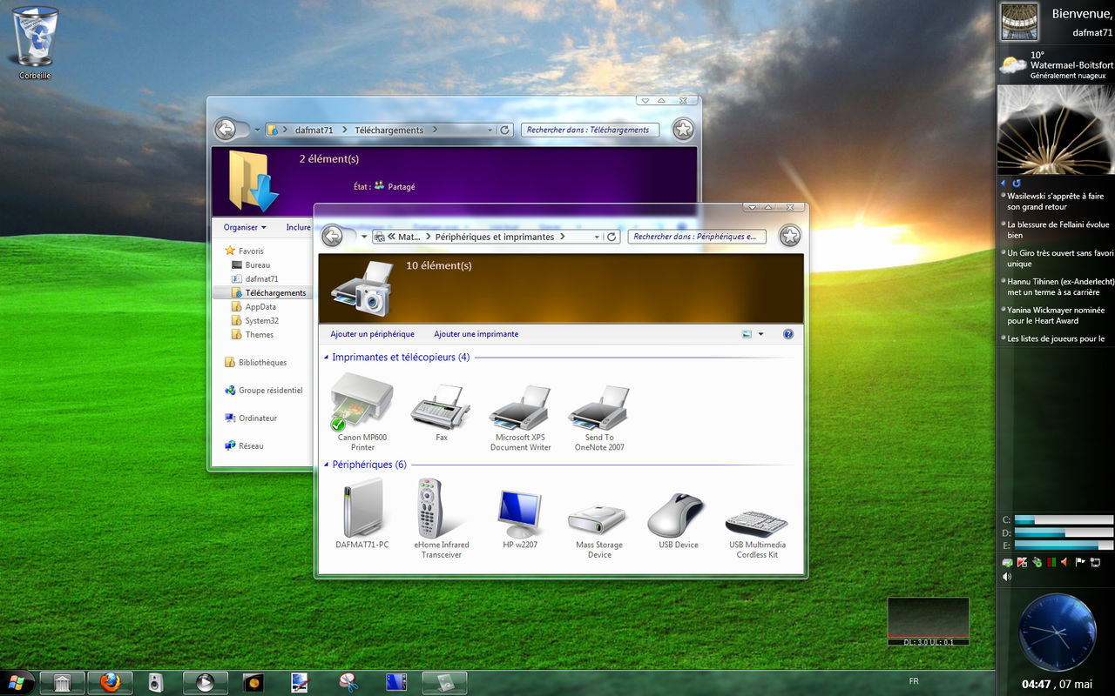Select the Canon MP600 Printer icon
The height and width of the screenshot is (696, 1115).
pos(362,412)
